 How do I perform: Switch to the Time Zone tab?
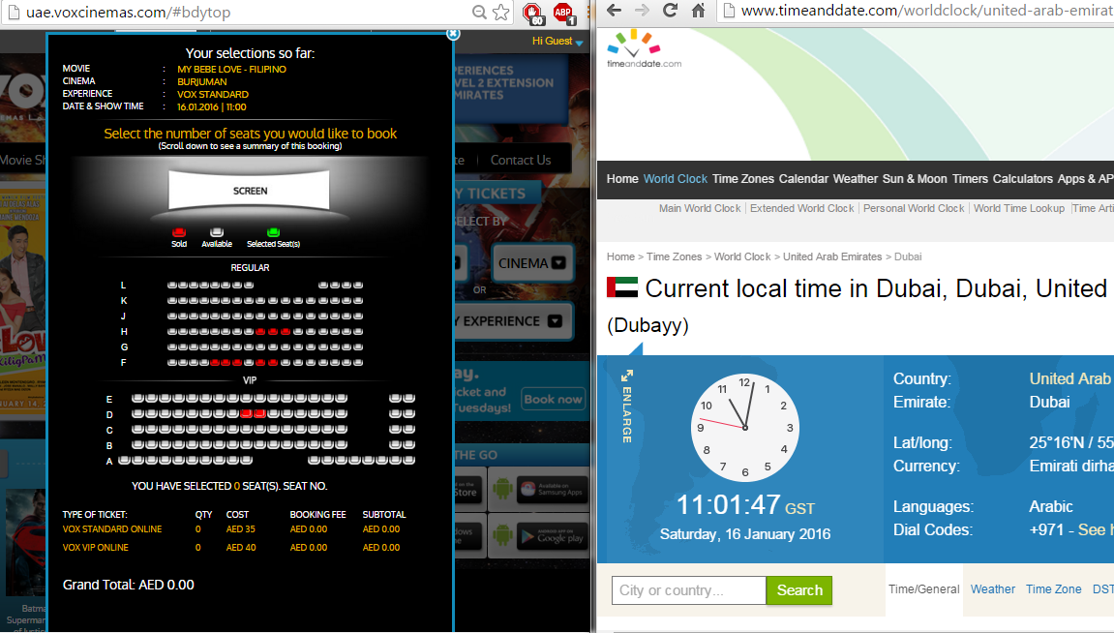(1054, 588)
